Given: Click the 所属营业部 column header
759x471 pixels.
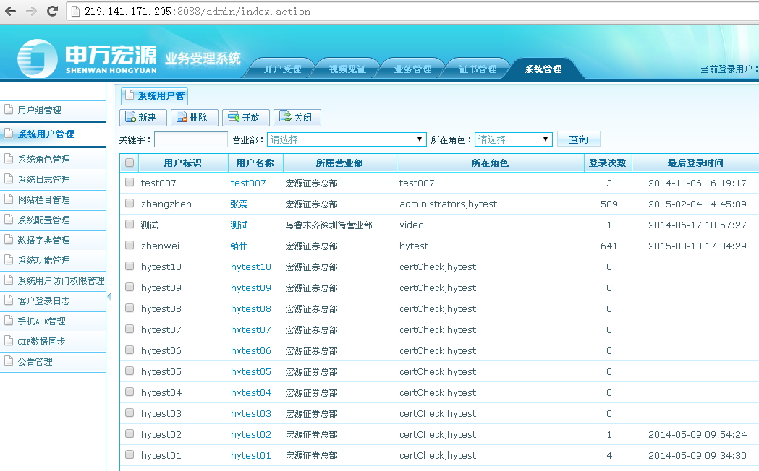Looking at the screenshot, I should coord(339,163).
